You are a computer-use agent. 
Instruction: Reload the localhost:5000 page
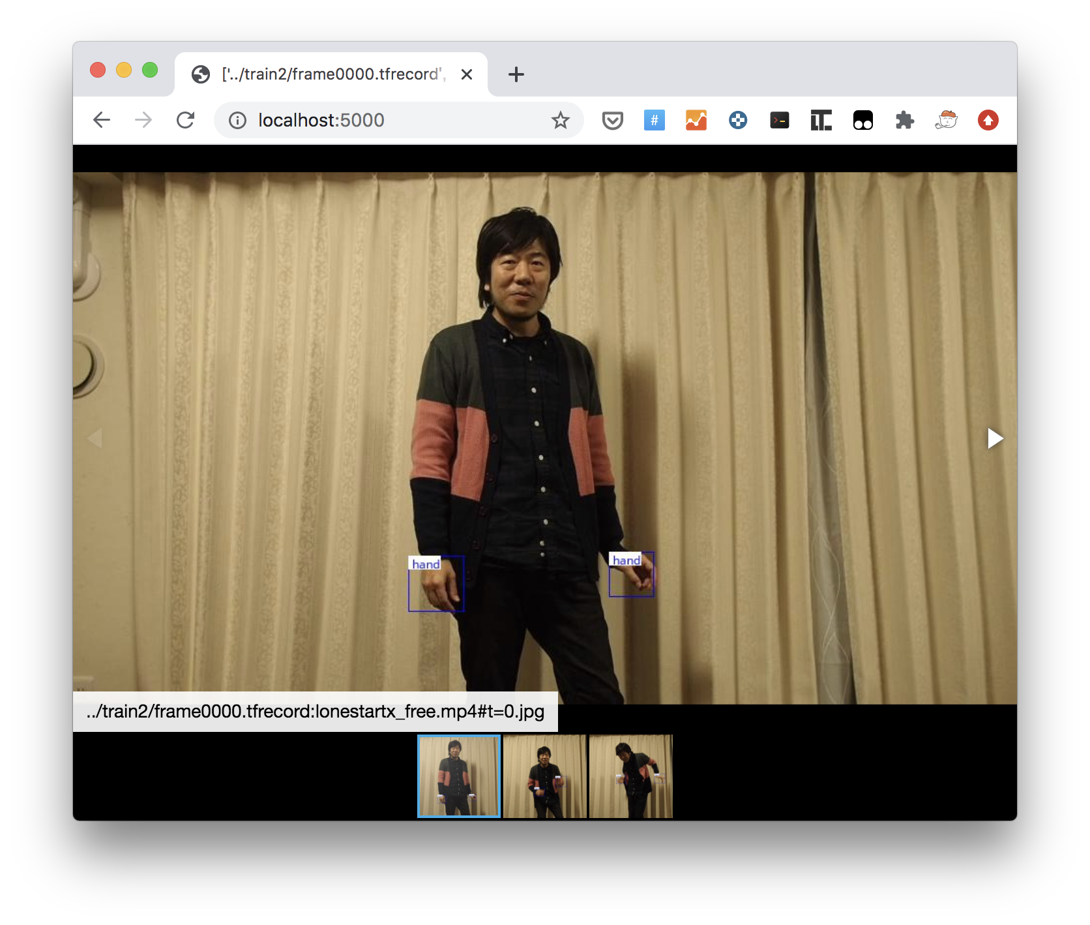coord(185,120)
